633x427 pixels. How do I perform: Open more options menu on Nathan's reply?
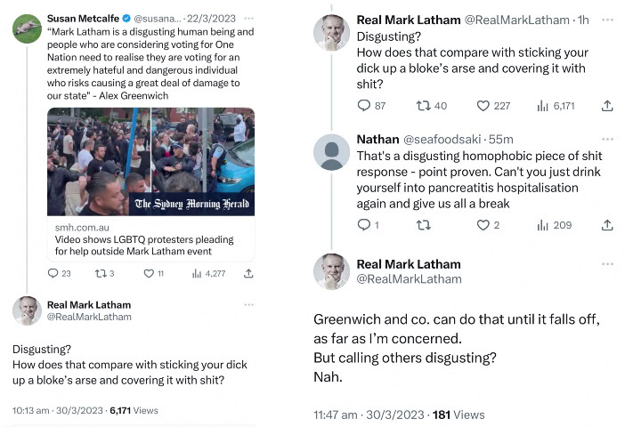607,140
